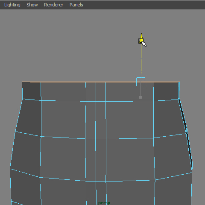
Task: Select the large second-row face right of the center strips
Action: 130,120
